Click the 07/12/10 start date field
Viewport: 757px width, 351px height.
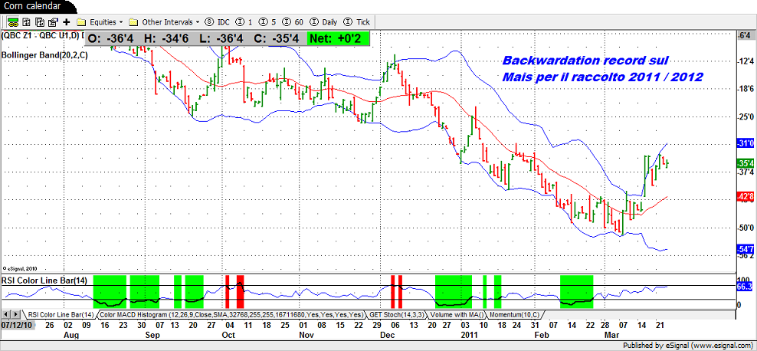pyautogui.click(x=16, y=325)
